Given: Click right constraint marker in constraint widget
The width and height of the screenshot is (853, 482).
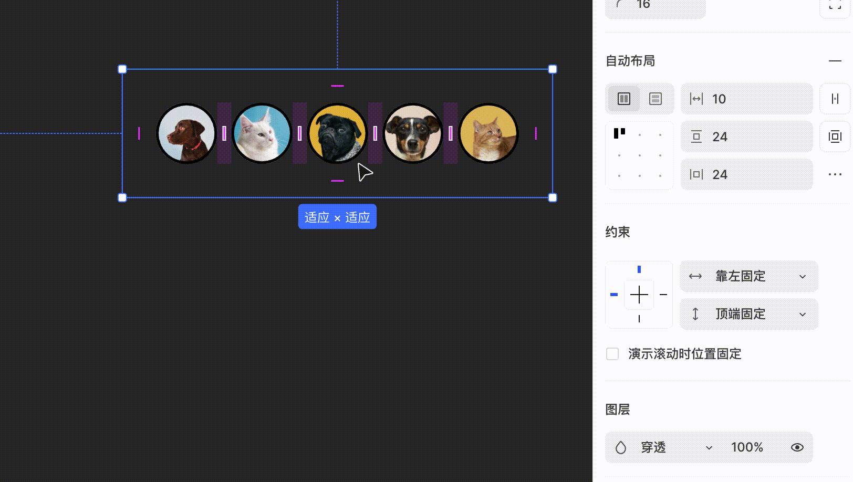Looking at the screenshot, I should coord(663,295).
